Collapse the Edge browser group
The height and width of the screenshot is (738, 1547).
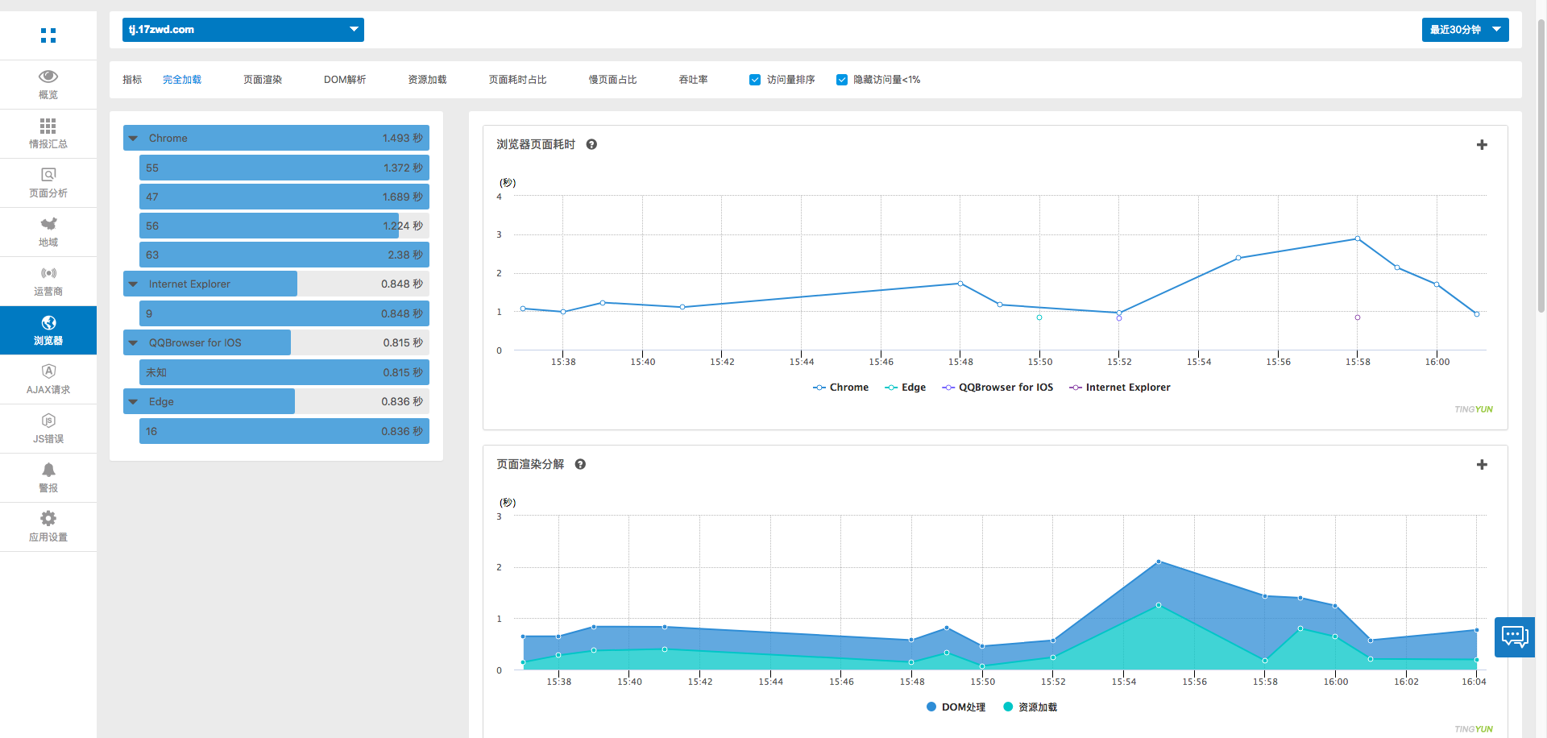click(x=134, y=402)
